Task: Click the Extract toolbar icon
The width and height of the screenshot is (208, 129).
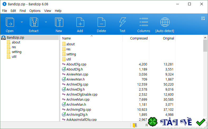Action: click(34, 23)
